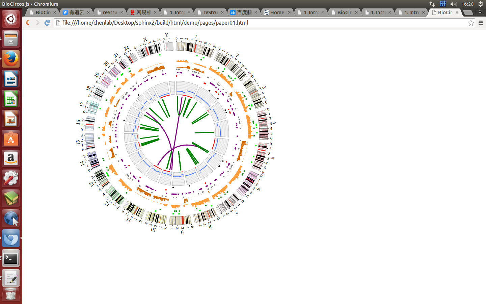
Task: Click the clock showing 16:20
Action: pos(467,4)
